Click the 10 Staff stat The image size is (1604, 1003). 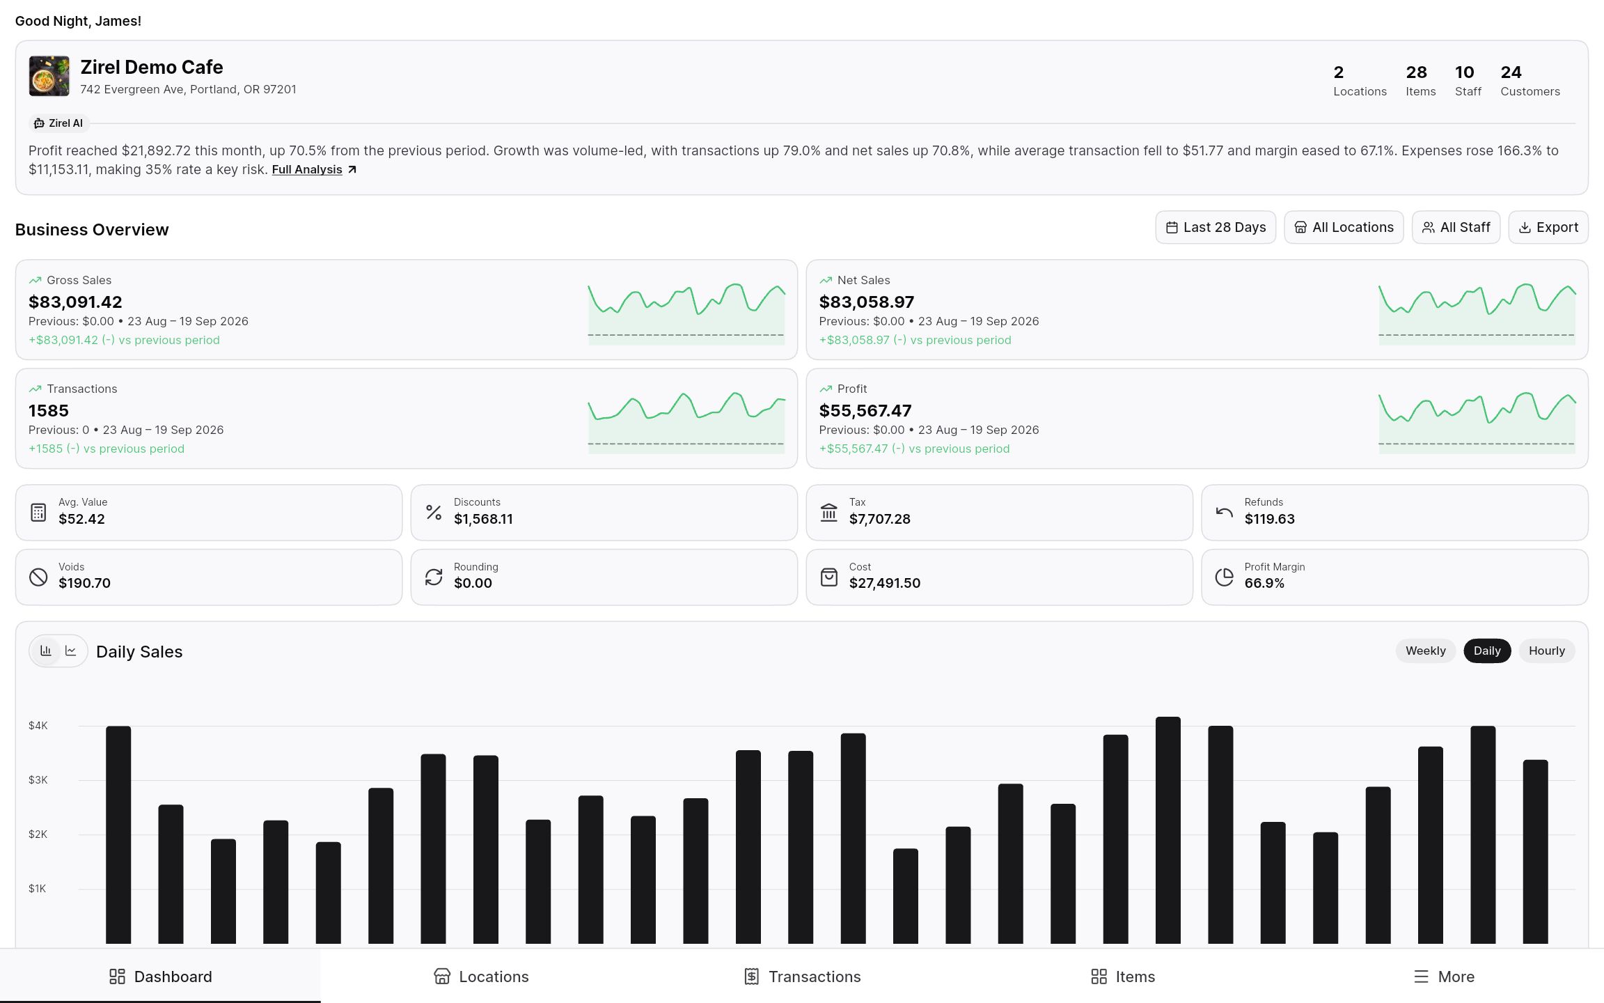coord(1468,81)
